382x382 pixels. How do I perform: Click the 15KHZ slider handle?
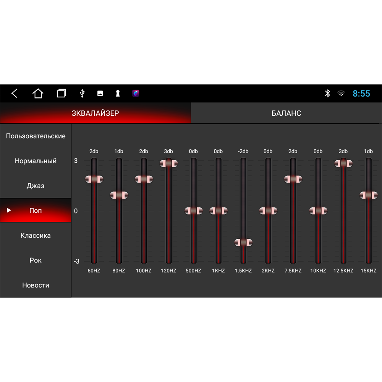tap(369, 195)
